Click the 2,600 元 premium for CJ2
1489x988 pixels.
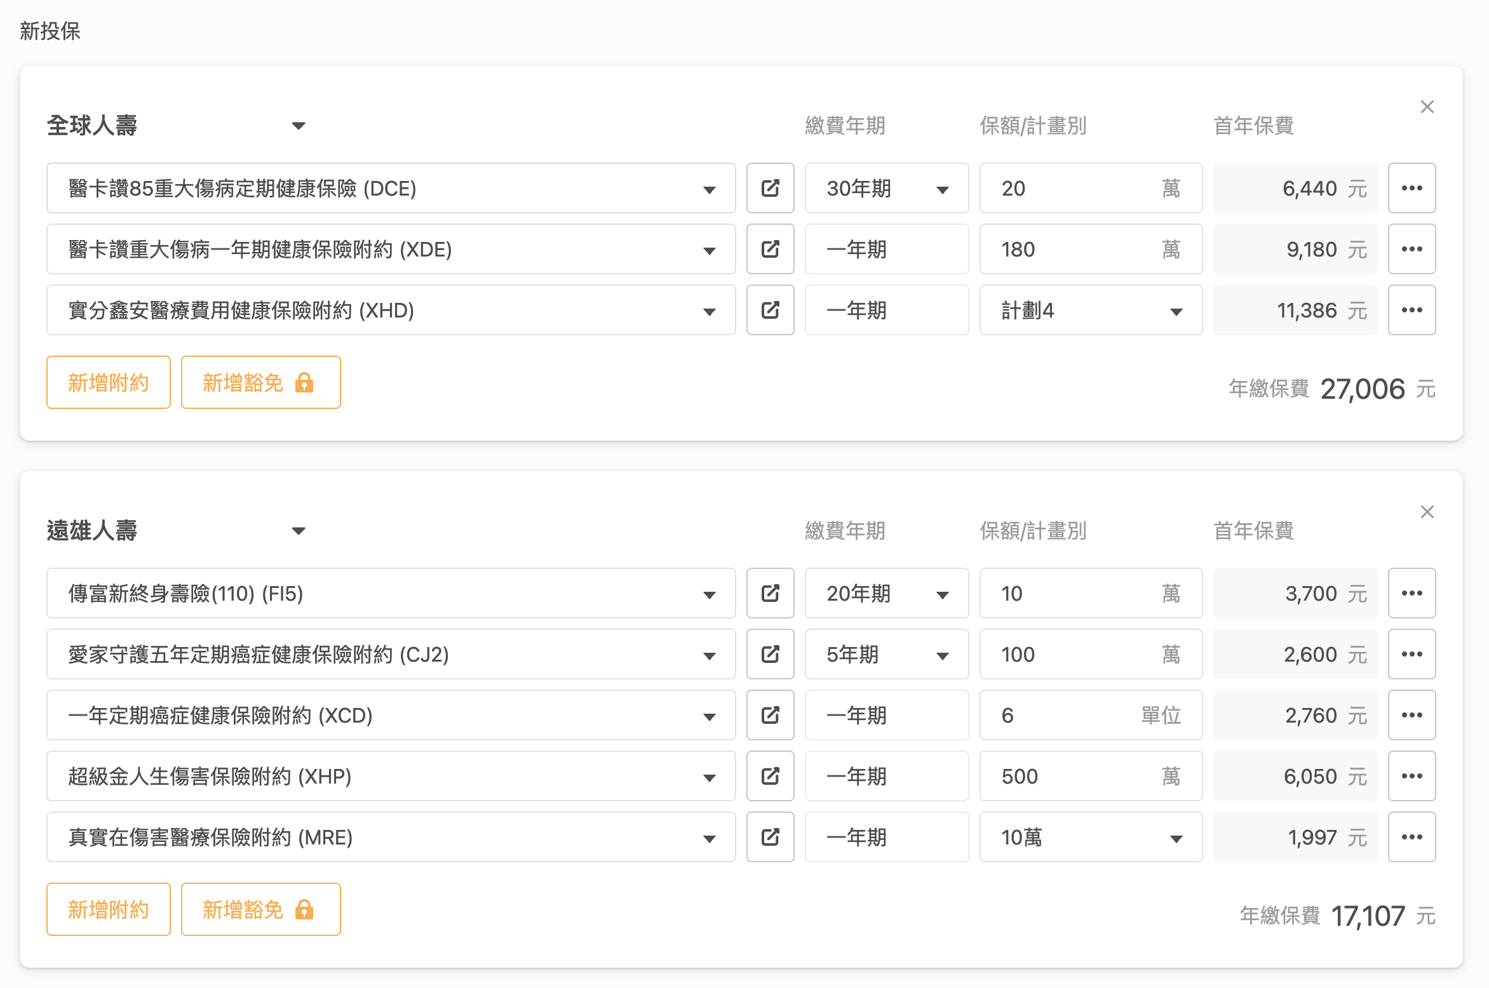[1295, 654]
